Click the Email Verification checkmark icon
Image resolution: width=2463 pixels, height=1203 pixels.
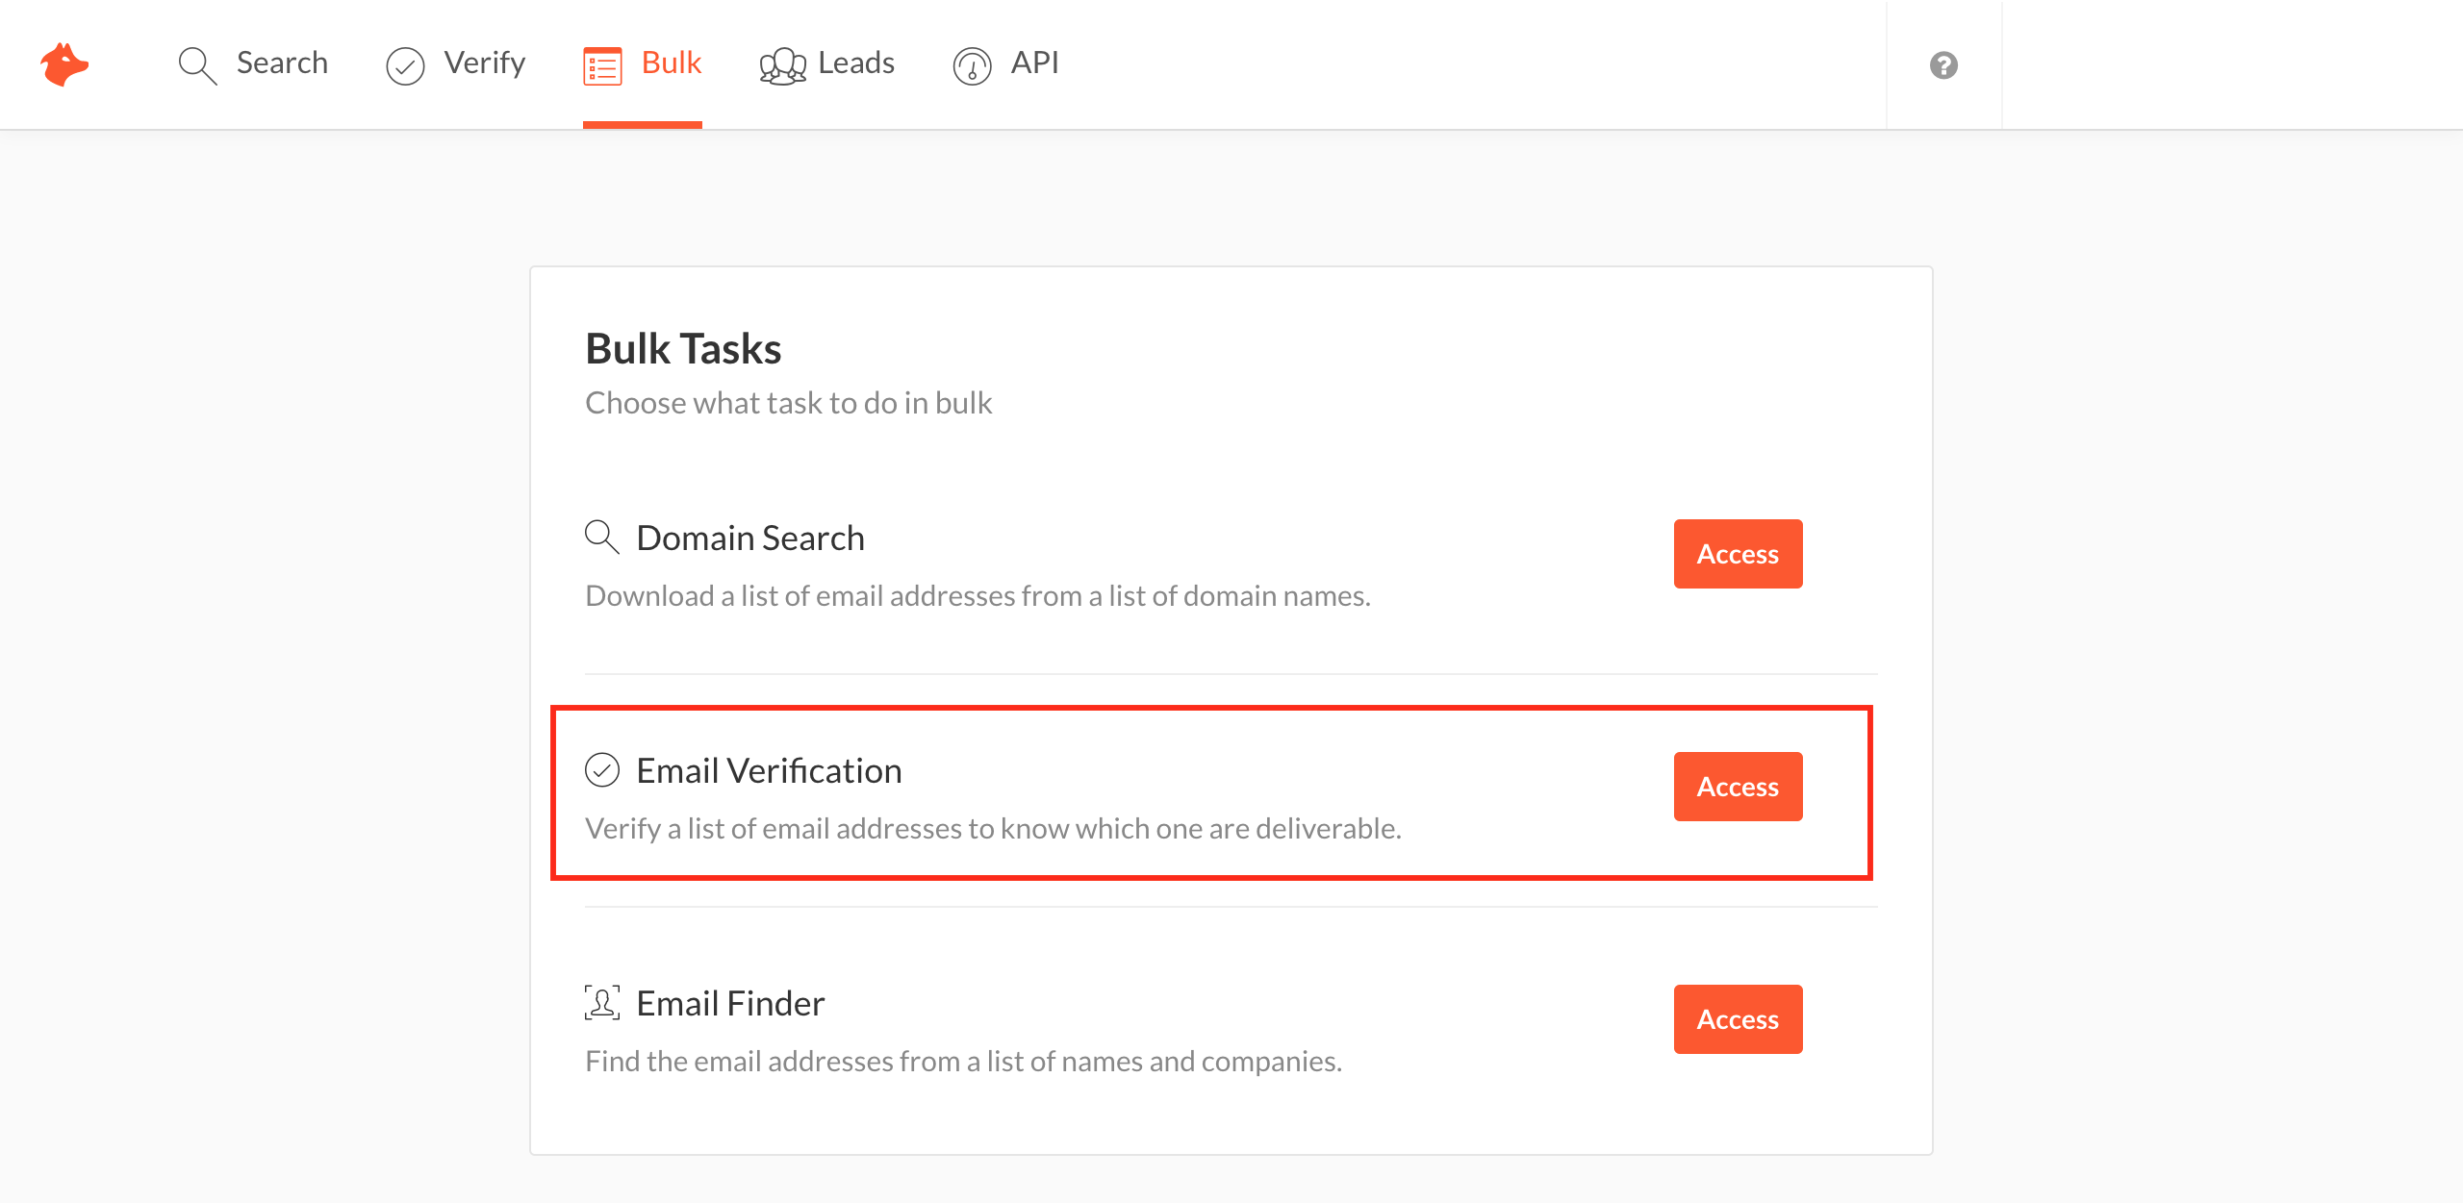tap(602, 769)
